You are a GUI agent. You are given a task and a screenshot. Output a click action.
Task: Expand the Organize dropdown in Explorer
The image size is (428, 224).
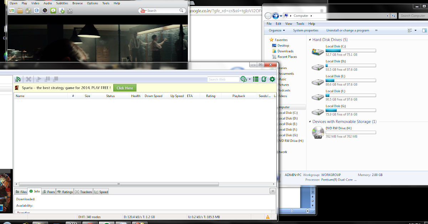click(277, 31)
